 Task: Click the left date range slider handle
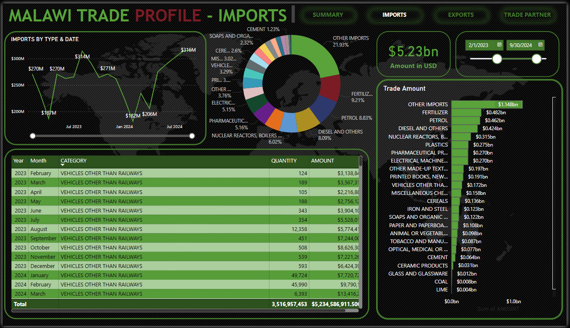click(497, 59)
